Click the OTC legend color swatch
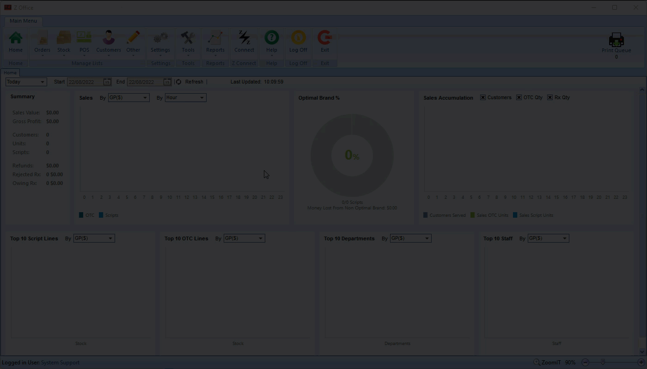 [x=81, y=215]
